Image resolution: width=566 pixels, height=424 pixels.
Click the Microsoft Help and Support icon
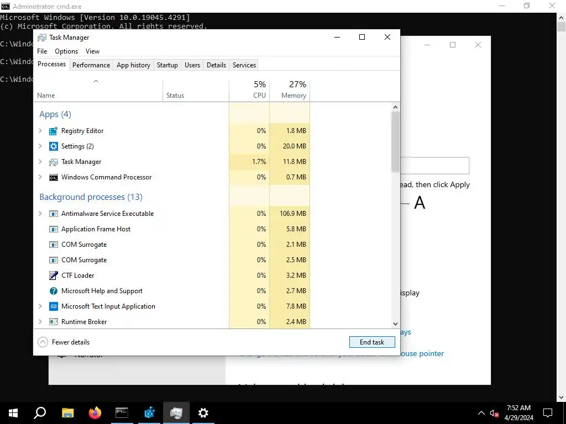click(54, 291)
